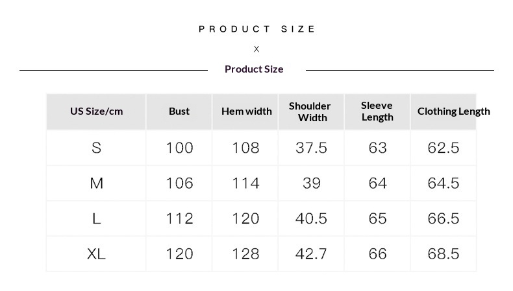
Task: Click the S size row label
Action: (96, 148)
